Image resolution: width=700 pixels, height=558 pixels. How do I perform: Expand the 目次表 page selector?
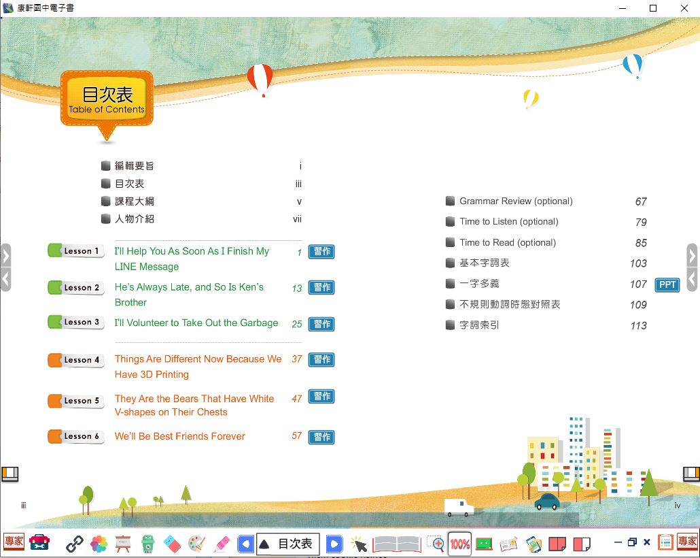pos(287,544)
